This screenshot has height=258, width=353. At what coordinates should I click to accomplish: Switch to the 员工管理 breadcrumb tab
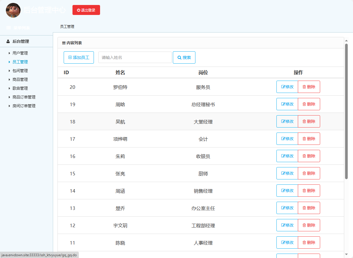67,26
